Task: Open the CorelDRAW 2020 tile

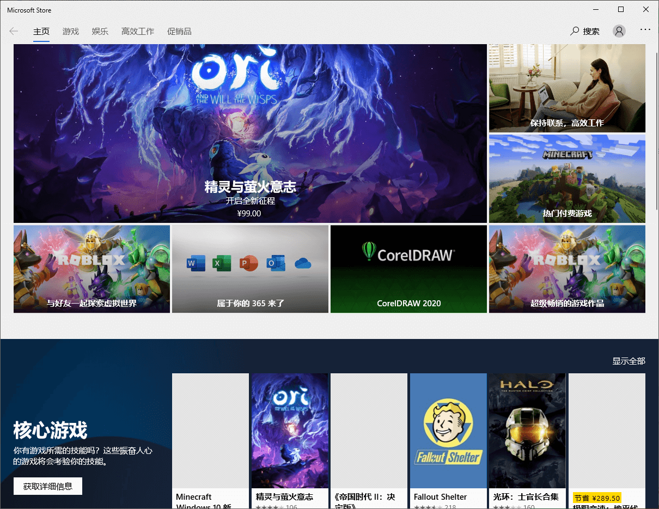Action: (408, 269)
